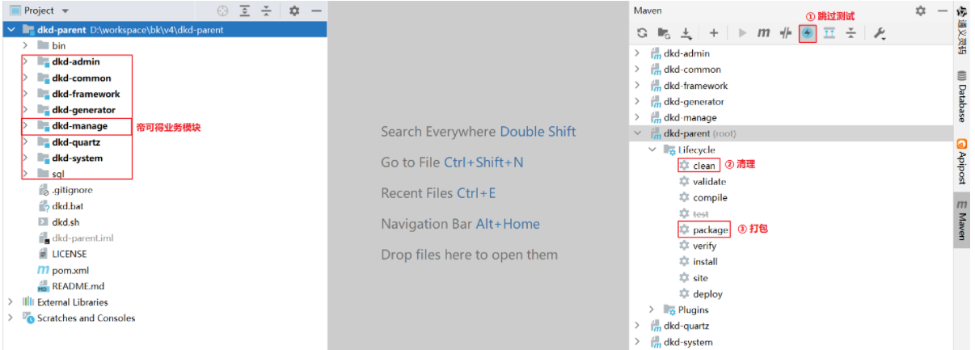Open the Database side tab
The width and height of the screenshot is (975, 350).
click(x=962, y=95)
